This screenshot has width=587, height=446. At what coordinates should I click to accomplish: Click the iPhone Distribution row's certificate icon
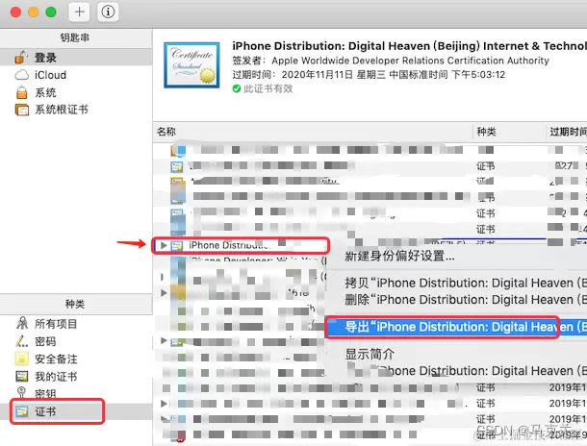177,246
